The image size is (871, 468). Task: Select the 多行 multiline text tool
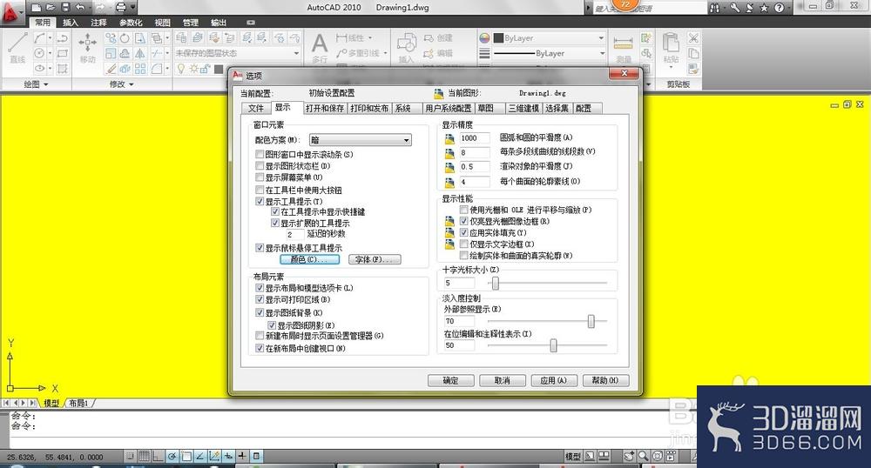320,48
